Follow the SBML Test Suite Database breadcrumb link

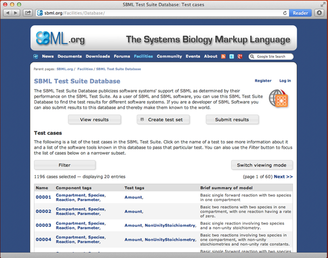click(118, 69)
